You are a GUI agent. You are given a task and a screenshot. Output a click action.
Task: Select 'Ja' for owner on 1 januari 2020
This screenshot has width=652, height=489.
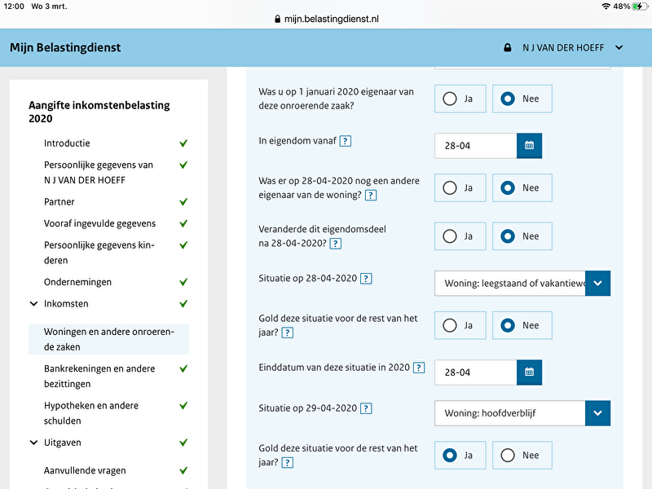(x=460, y=99)
